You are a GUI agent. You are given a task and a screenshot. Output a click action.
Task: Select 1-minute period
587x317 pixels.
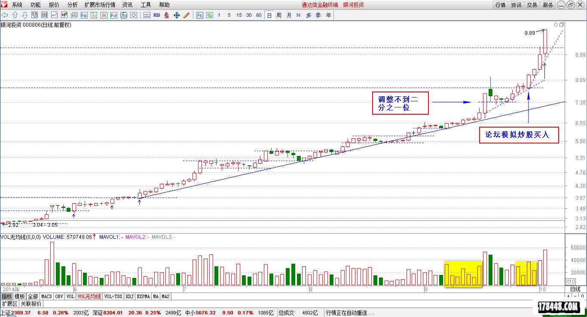pos(219,15)
